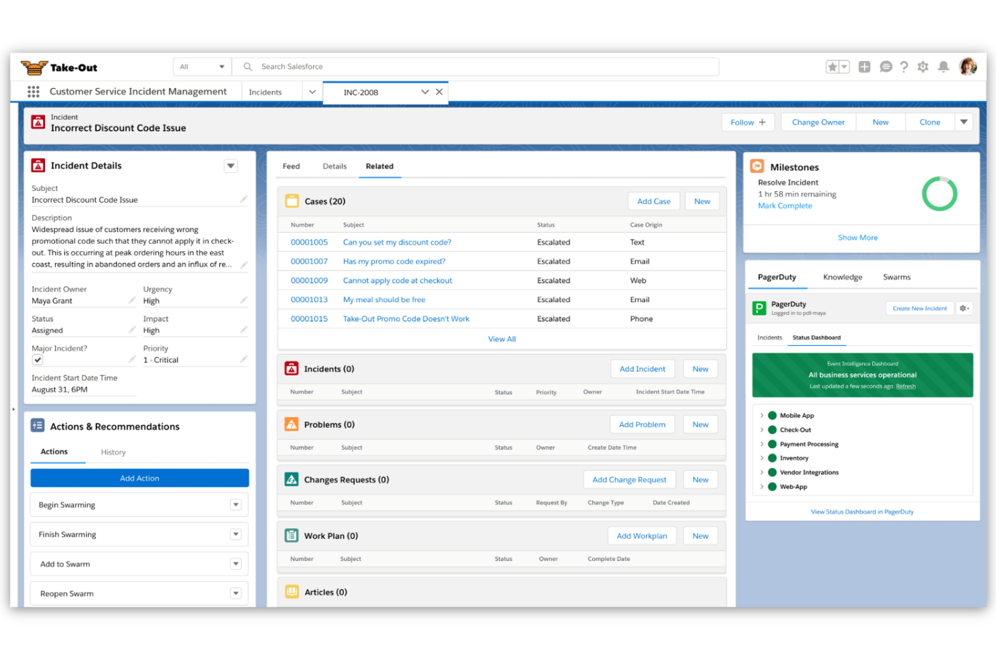Click the blue Add Action button
The image size is (996, 664).
[x=139, y=478]
